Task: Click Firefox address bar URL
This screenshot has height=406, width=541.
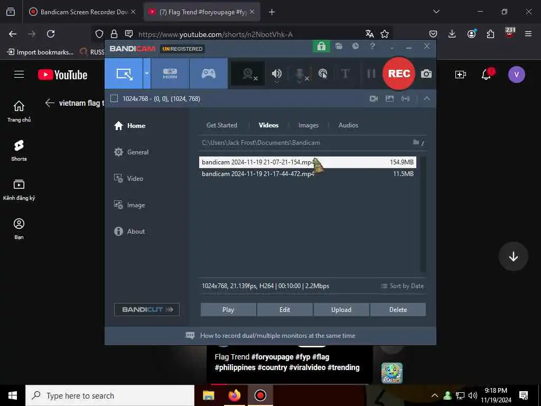Action: [x=216, y=34]
